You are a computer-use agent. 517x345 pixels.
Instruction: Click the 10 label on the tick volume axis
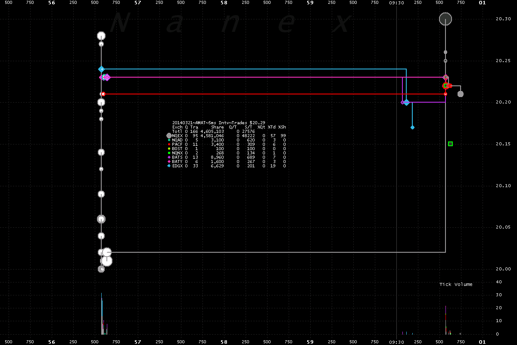click(x=499, y=321)
